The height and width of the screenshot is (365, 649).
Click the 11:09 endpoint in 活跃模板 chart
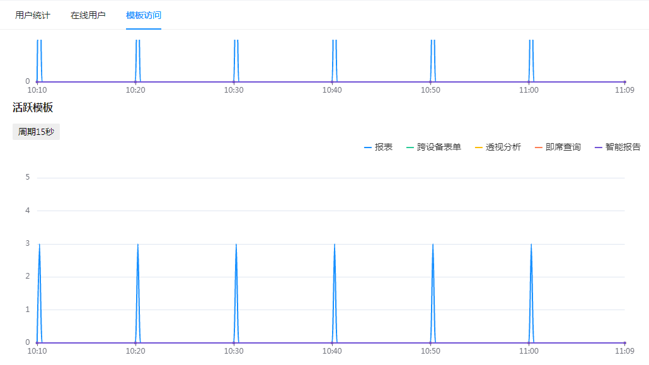(624, 343)
